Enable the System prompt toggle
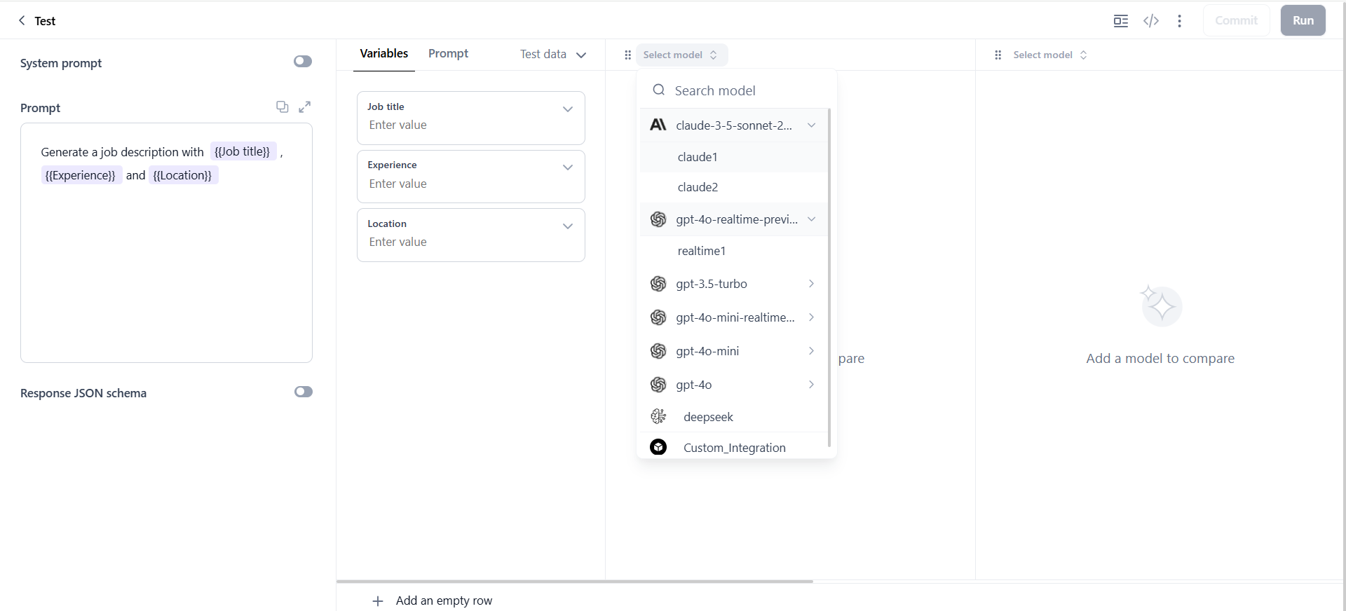The image size is (1346, 611). click(x=303, y=62)
